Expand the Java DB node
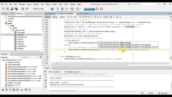 [4, 19]
